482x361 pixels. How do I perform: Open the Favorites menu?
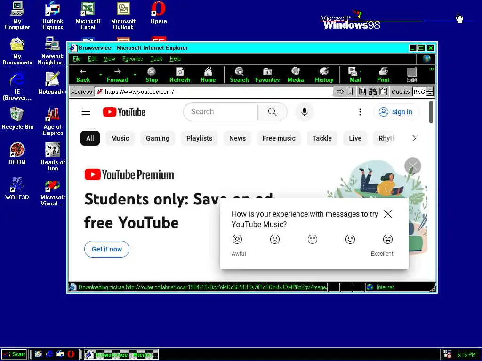tap(132, 59)
